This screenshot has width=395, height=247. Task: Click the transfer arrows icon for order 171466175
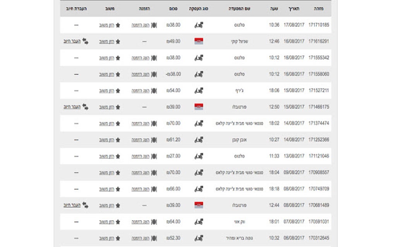coord(85,107)
